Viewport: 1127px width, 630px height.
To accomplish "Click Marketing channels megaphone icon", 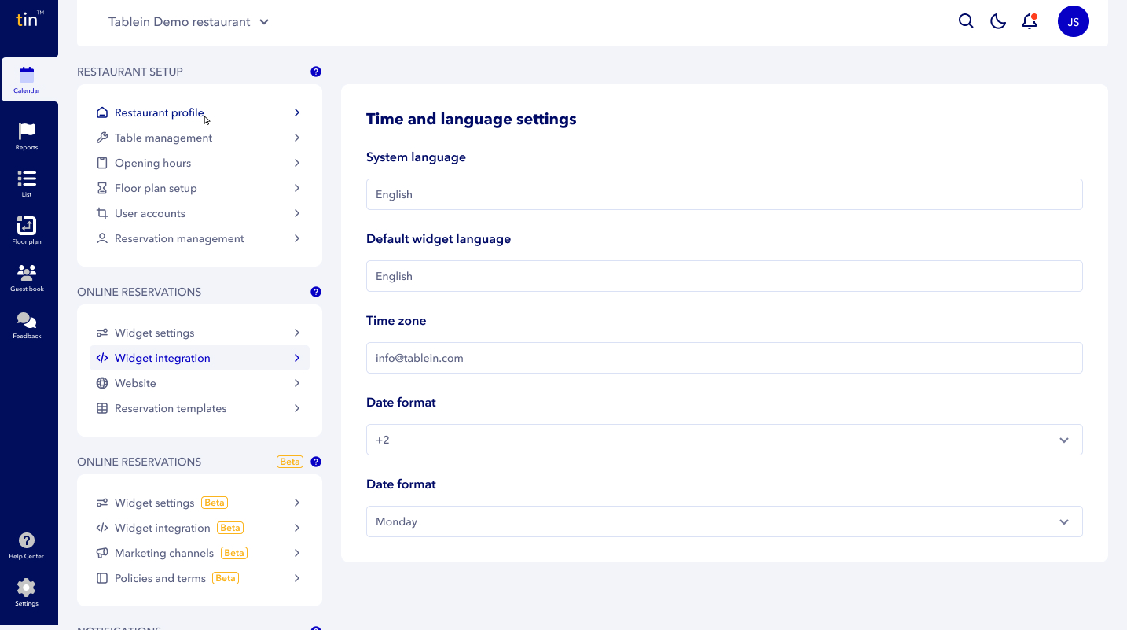I will [102, 553].
